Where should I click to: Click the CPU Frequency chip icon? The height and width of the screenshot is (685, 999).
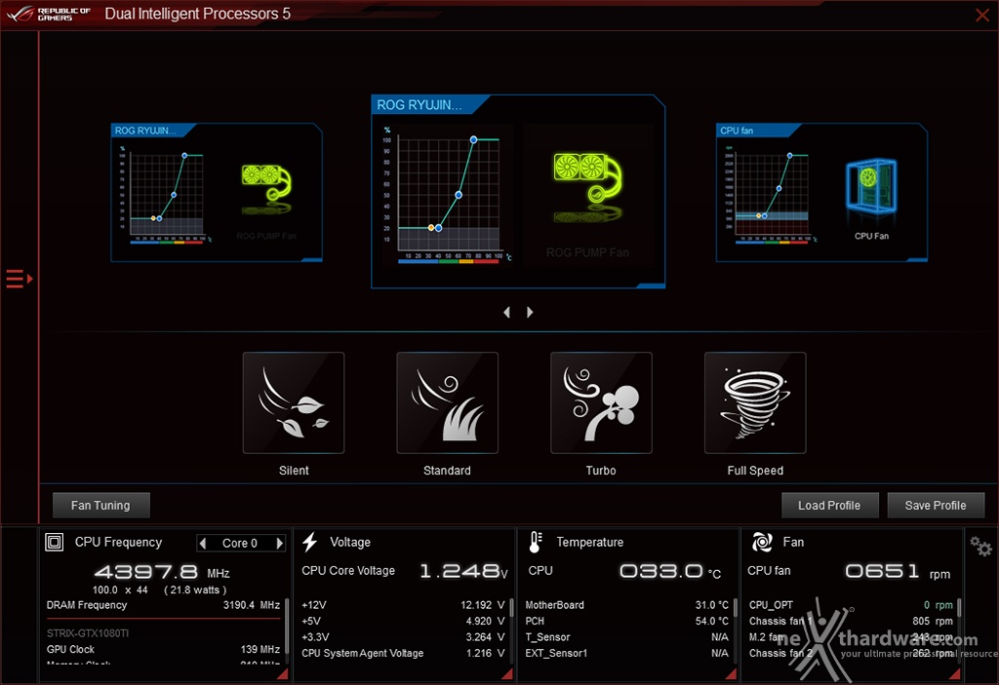55,543
